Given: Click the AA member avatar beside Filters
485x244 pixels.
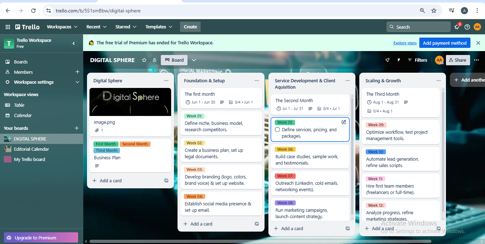Looking at the screenshot, I should (439, 60).
